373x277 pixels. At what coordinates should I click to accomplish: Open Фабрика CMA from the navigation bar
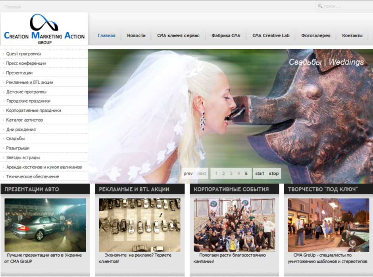pos(226,36)
